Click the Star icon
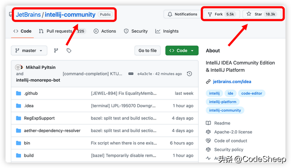The image size is (291, 168). coord(249,14)
